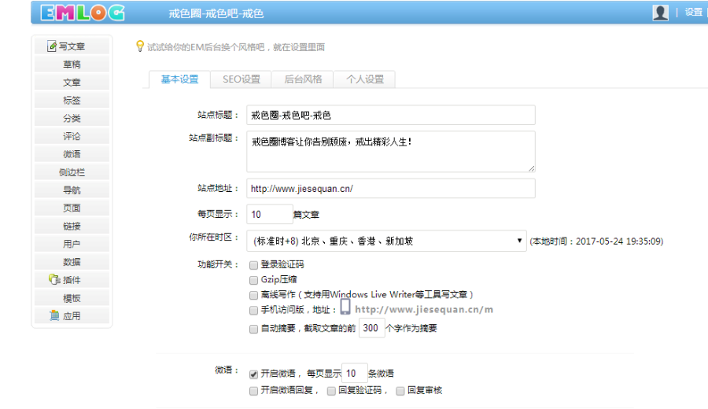The image size is (708, 409).
Task: Enable 登录验证码 checkbox
Action: [253, 265]
